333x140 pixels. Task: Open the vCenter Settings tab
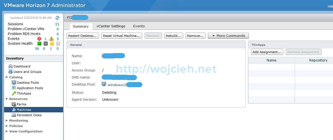111,26
